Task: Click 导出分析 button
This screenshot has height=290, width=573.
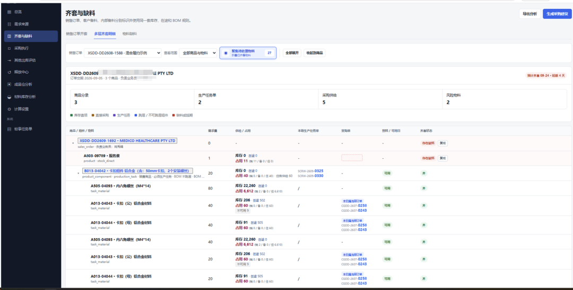Action: pos(529,14)
